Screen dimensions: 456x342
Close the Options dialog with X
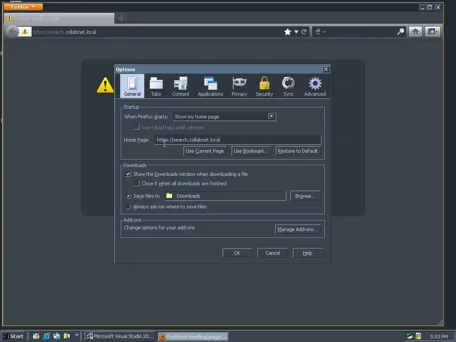pos(326,69)
